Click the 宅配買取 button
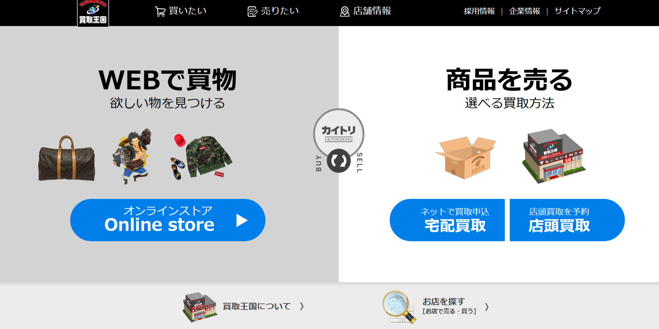Screen dimensions: 659x329 [447, 220]
